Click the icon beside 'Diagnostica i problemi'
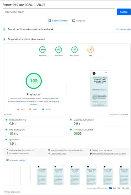This screenshot has width=131, height=195. click(4, 39)
